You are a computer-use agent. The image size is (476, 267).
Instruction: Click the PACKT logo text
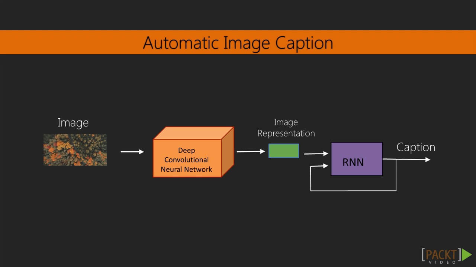coord(441,254)
